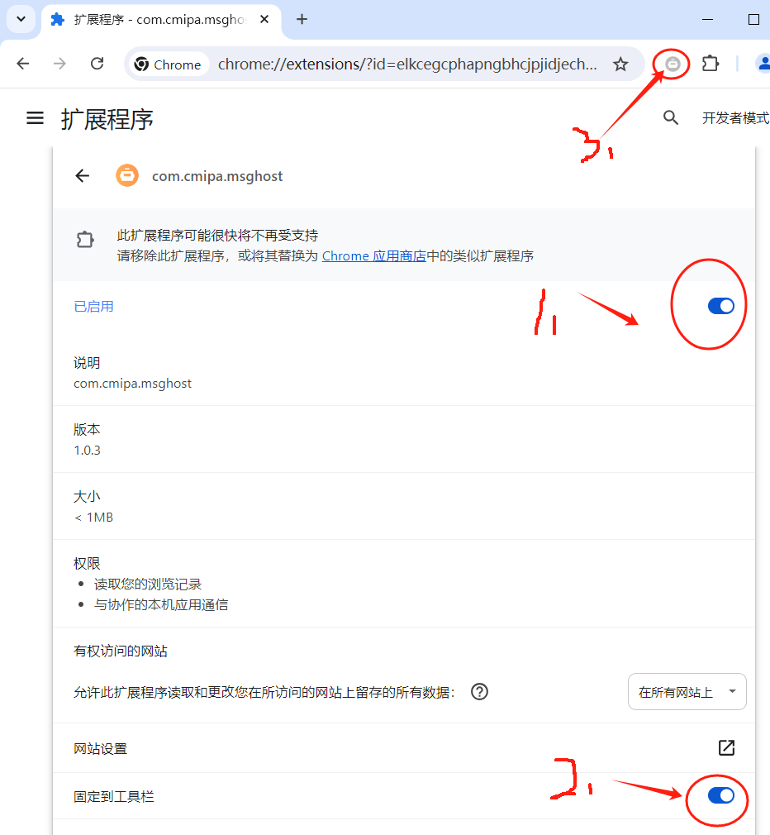770x835 pixels.
Task: Close the 扩展程序 tab
Action: tap(264, 19)
